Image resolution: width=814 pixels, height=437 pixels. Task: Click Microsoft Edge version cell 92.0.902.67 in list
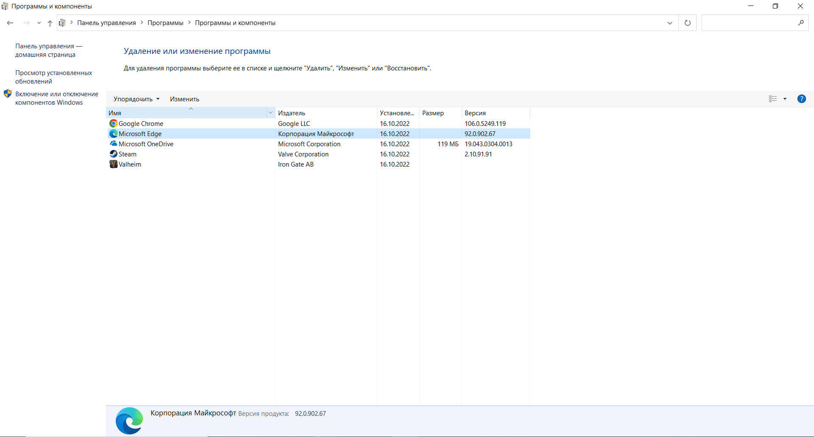click(x=480, y=134)
